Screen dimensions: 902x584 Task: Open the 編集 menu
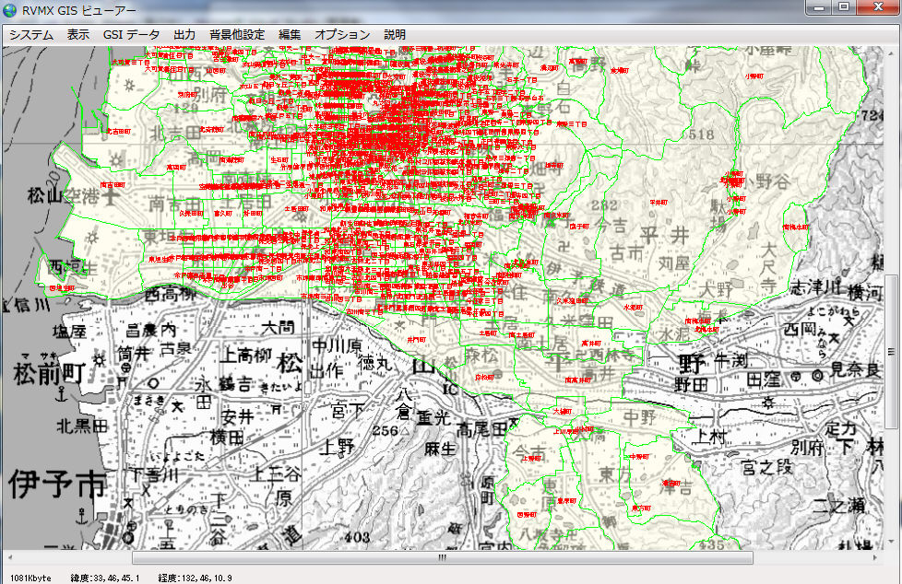click(290, 34)
